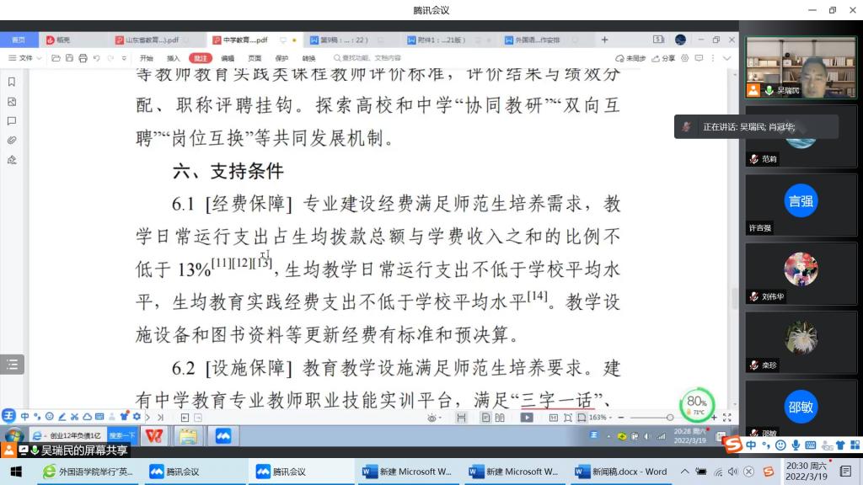The width and height of the screenshot is (863, 485).
Task: Click the 分享 share button
Action: (x=664, y=58)
